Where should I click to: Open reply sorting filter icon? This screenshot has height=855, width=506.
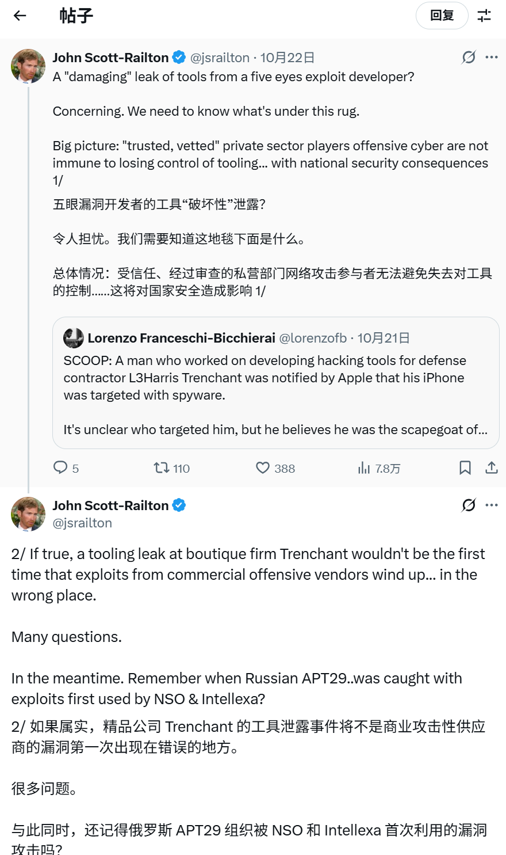484,16
